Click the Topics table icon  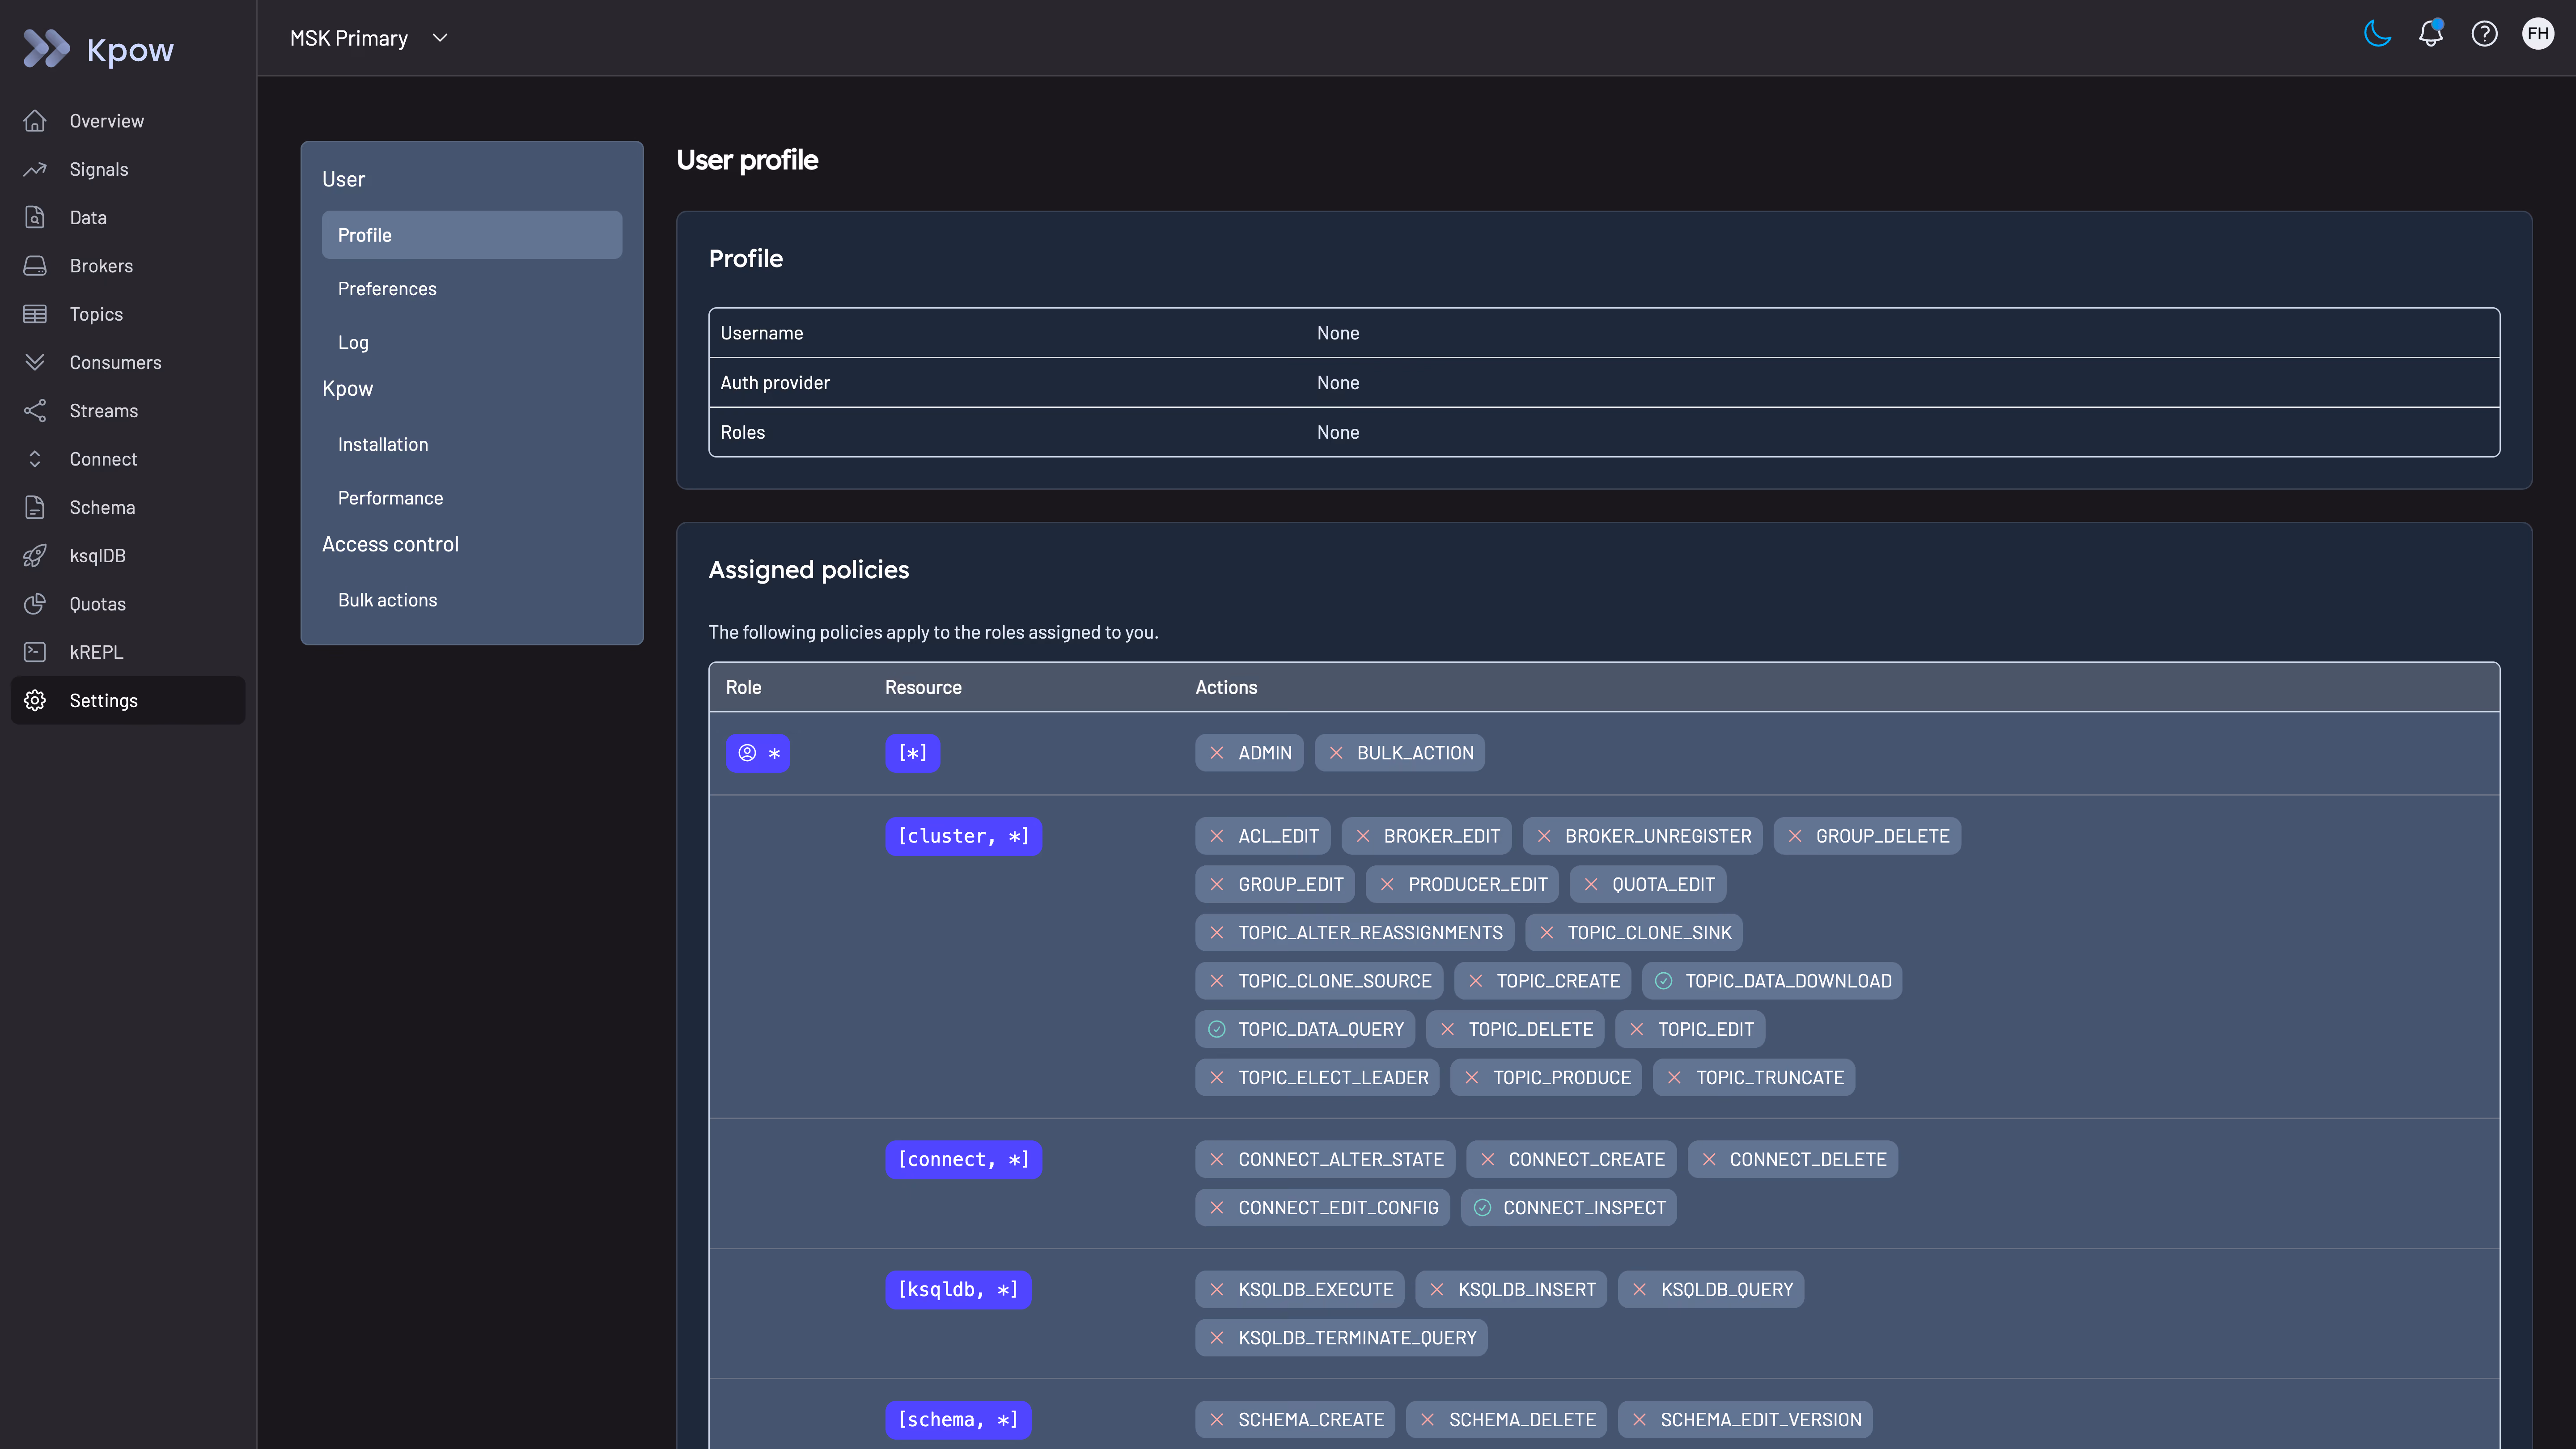pyautogui.click(x=35, y=314)
